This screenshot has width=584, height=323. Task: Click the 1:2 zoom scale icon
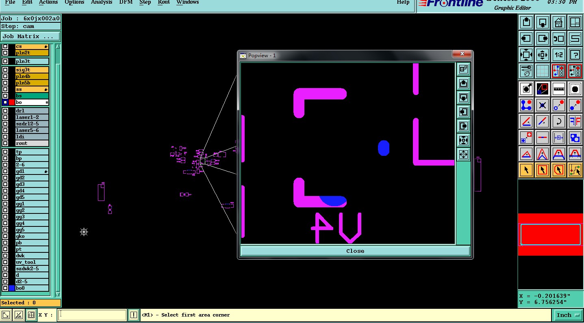click(559, 55)
